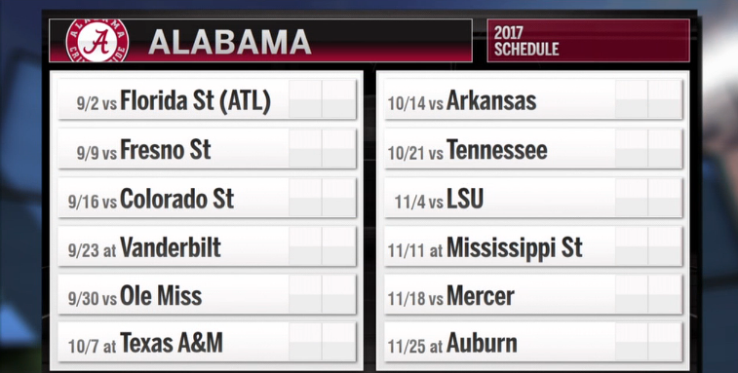The image size is (738, 373).
Task: Click the 9/30 vs Ole Miss game
Action: (x=207, y=294)
